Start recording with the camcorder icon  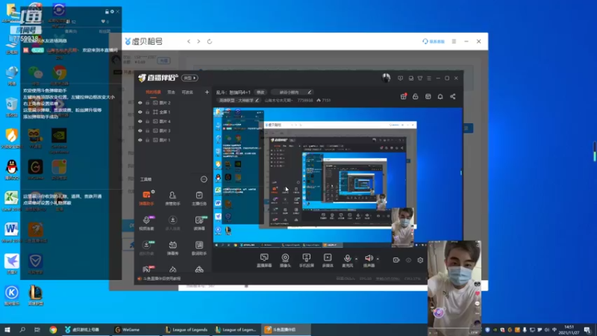pyautogui.click(x=396, y=260)
